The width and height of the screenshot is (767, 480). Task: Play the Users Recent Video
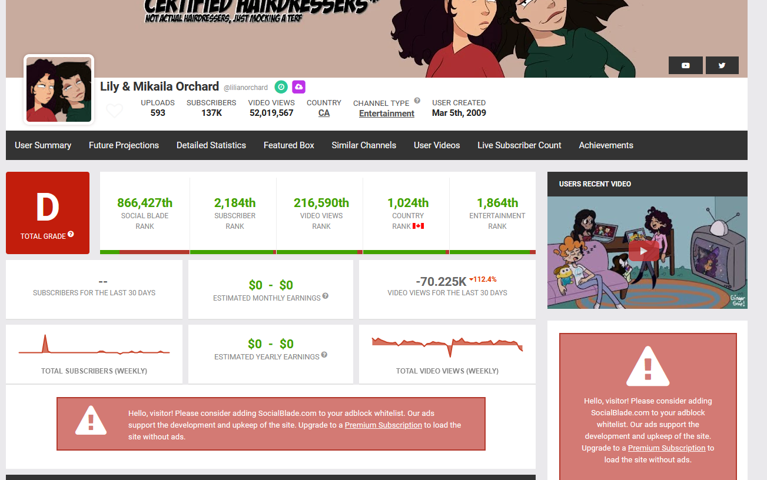pyautogui.click(x=643, y=251)
